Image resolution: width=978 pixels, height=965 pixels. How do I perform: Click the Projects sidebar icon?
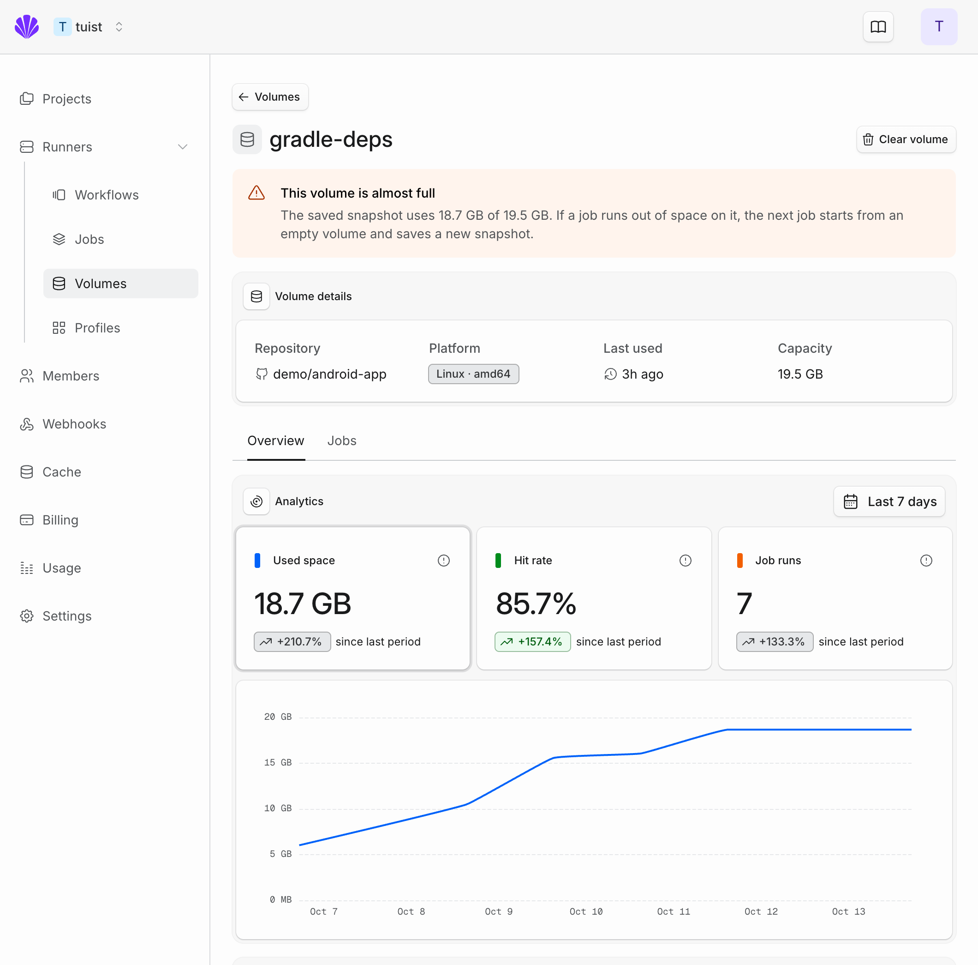coord(27,99)
